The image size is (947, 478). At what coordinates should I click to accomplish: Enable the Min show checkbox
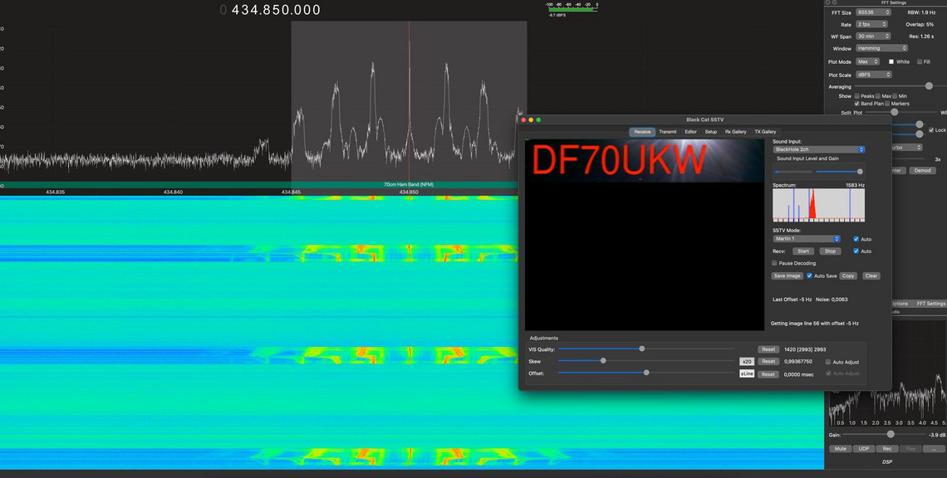pos(895,96)
